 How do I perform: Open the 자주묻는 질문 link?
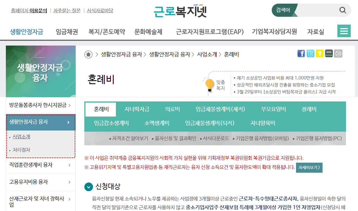point(67,10)
